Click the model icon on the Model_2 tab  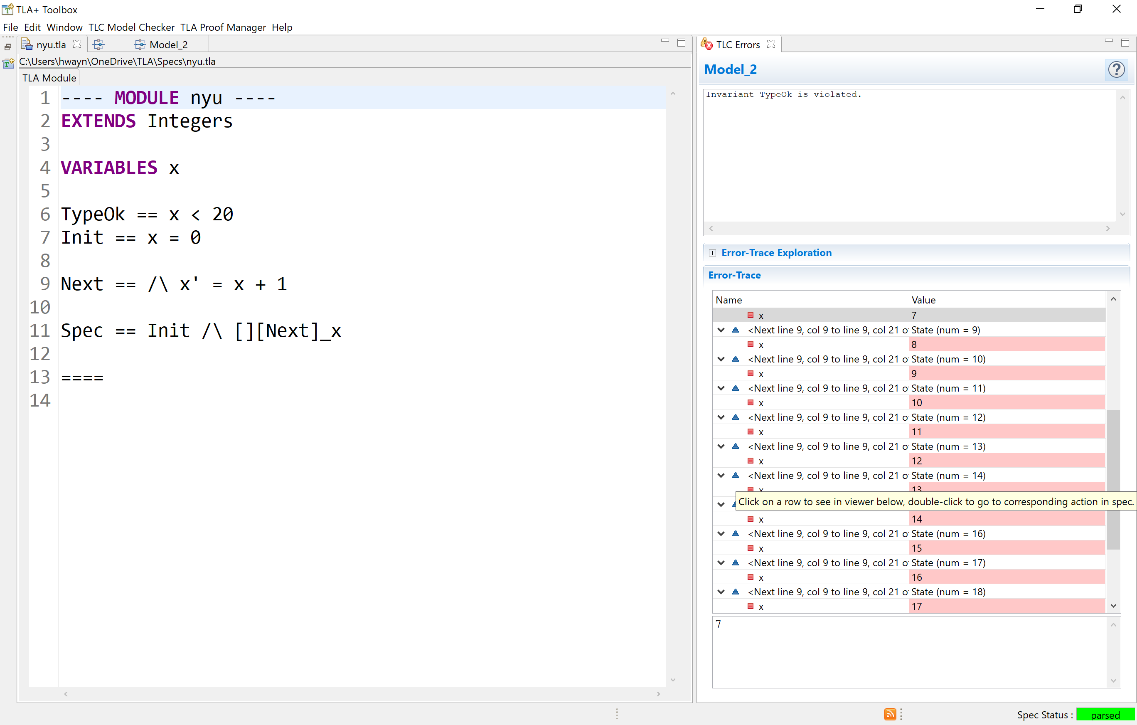[139, 44]
